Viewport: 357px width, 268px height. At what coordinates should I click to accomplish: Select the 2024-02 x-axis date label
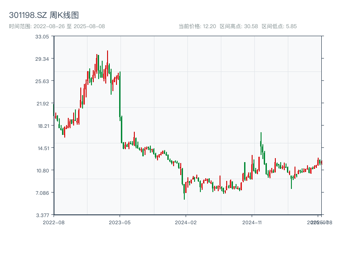coord(186,222)
